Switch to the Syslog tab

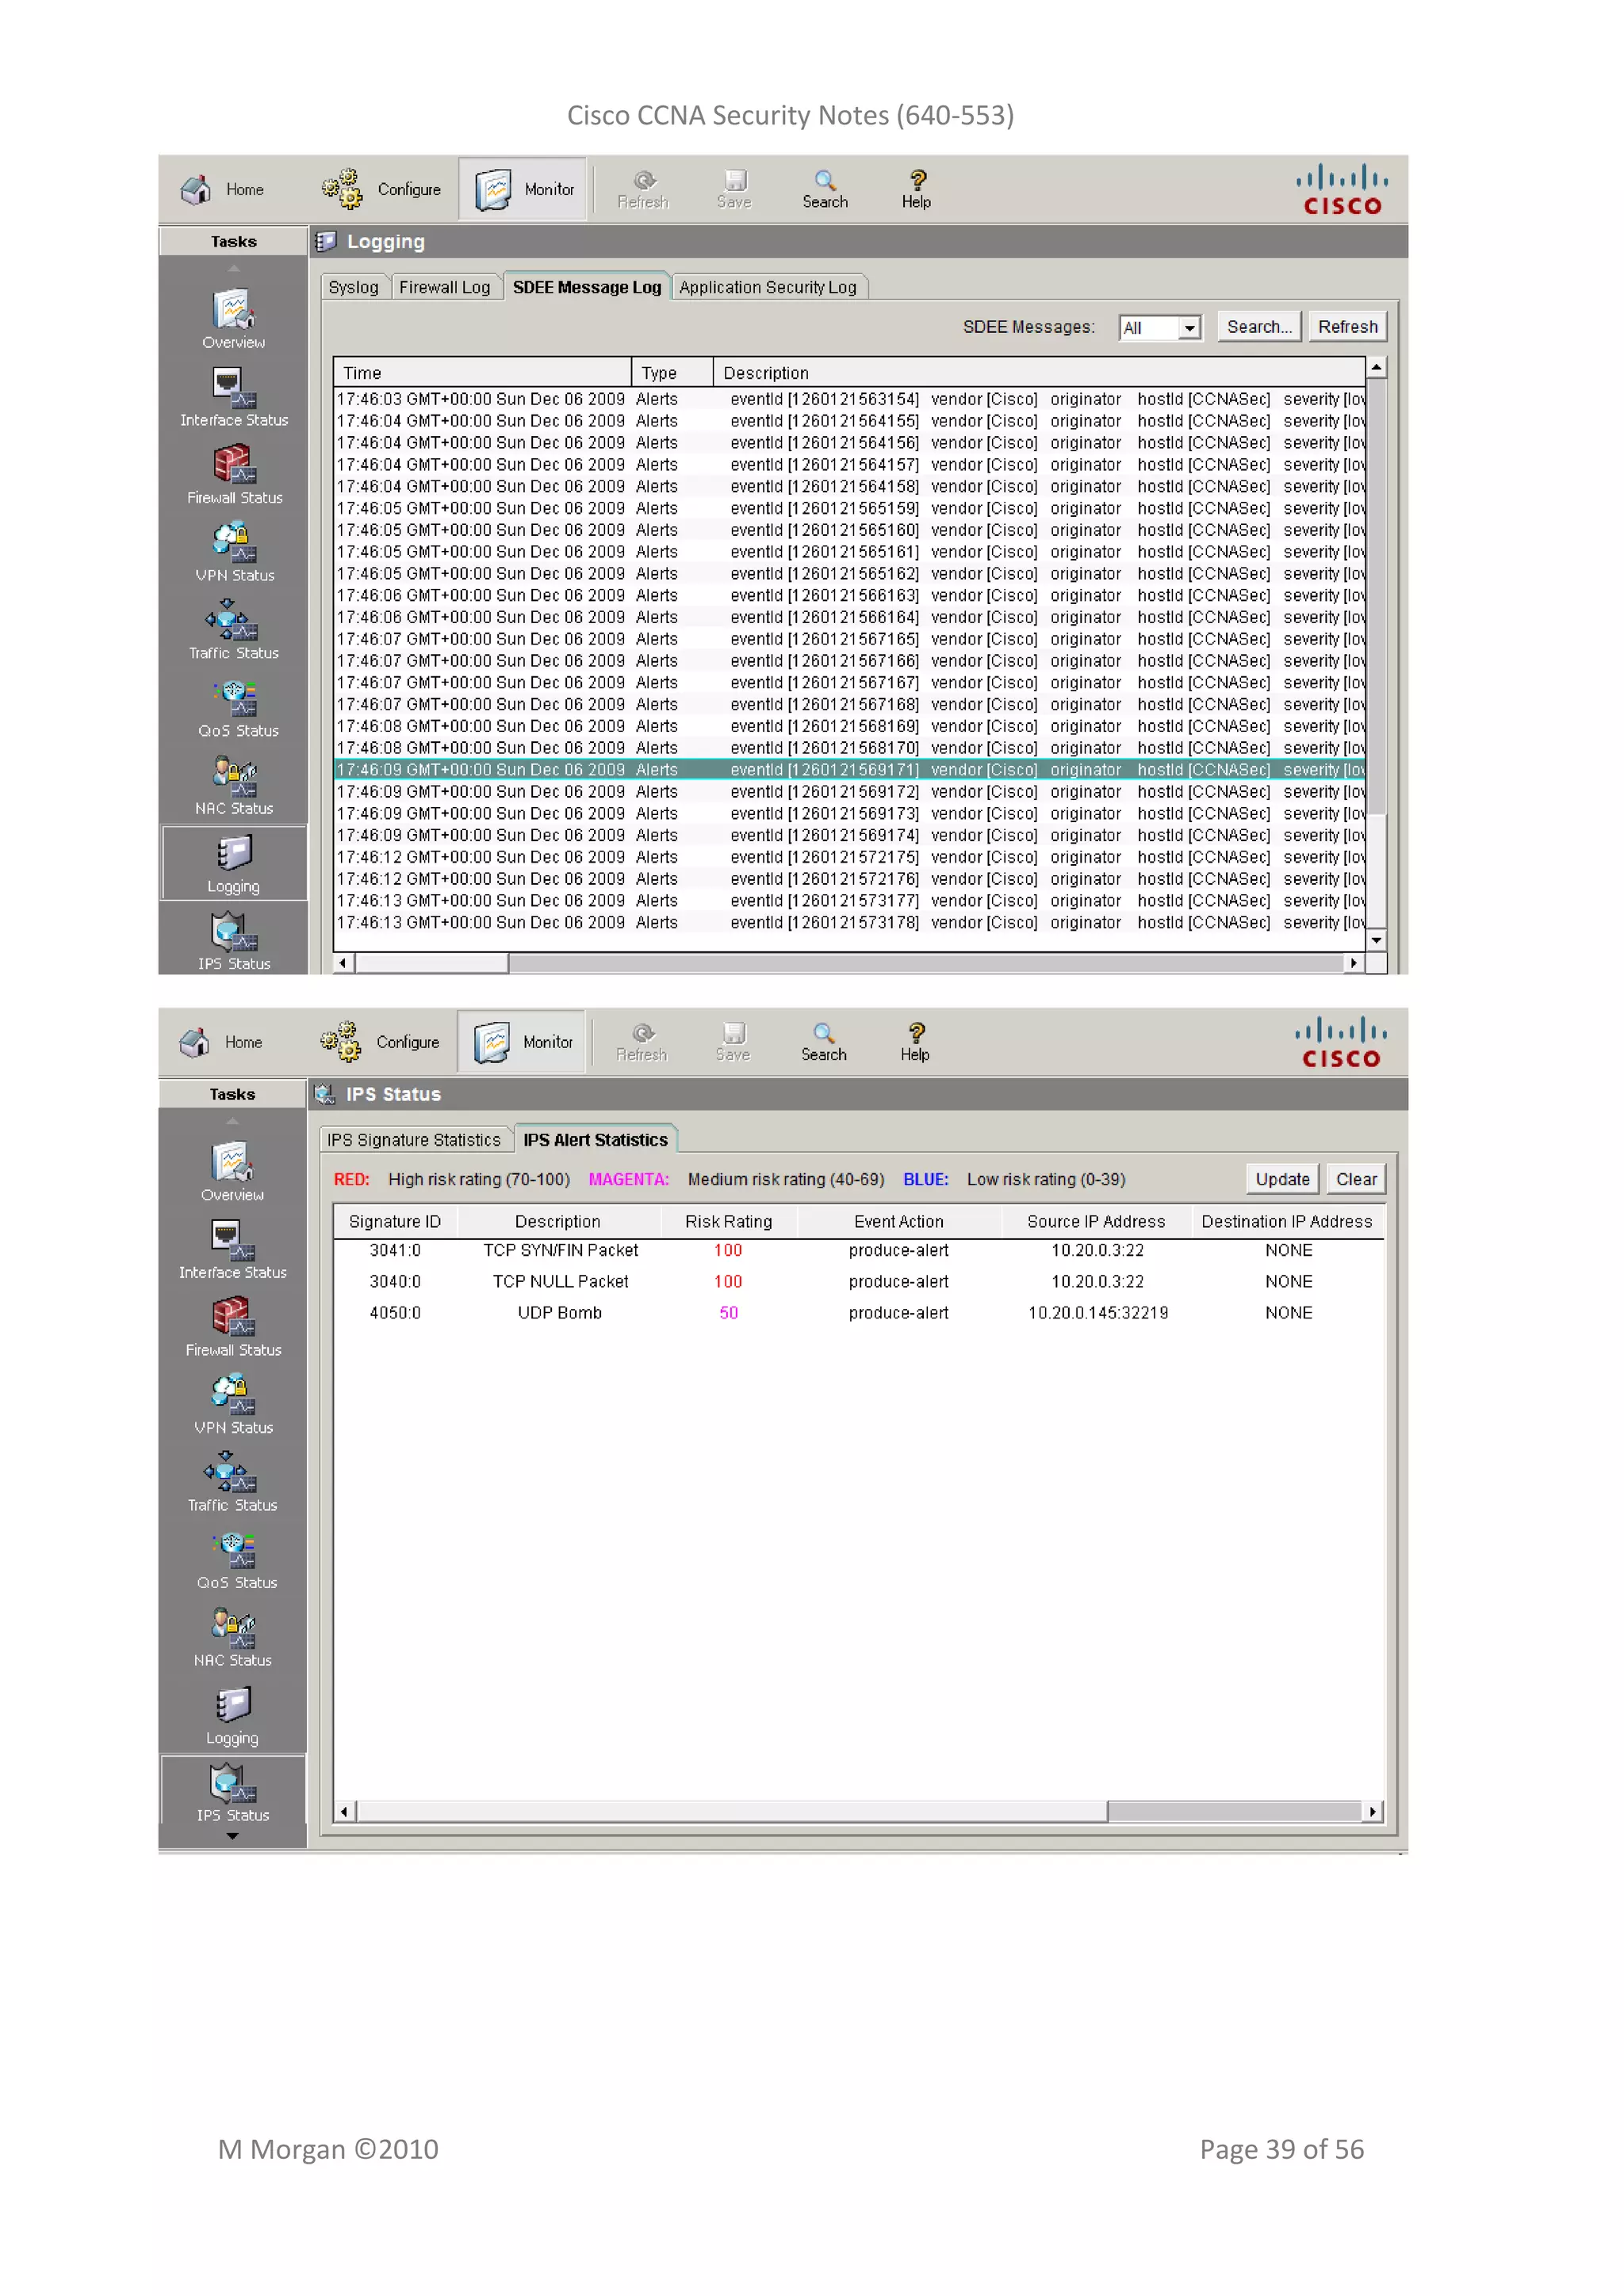point(354,288)
